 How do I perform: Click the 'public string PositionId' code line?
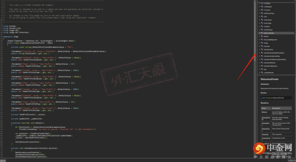pos(30,53)
